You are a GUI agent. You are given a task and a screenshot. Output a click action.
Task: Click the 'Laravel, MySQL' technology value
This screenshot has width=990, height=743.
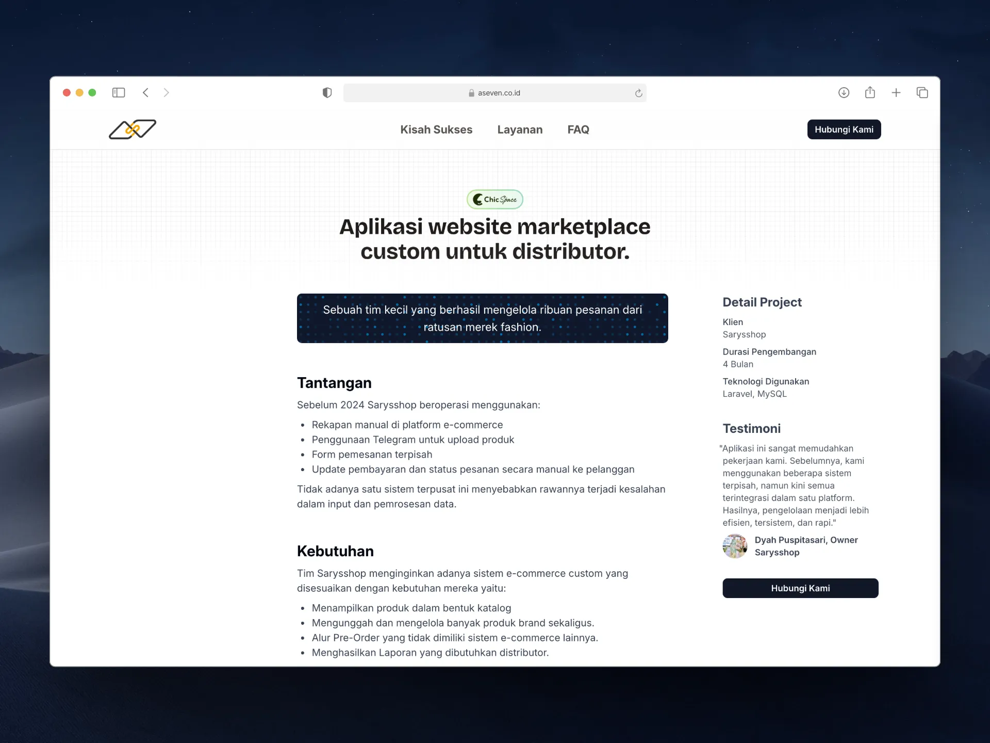tap(754, 394)
